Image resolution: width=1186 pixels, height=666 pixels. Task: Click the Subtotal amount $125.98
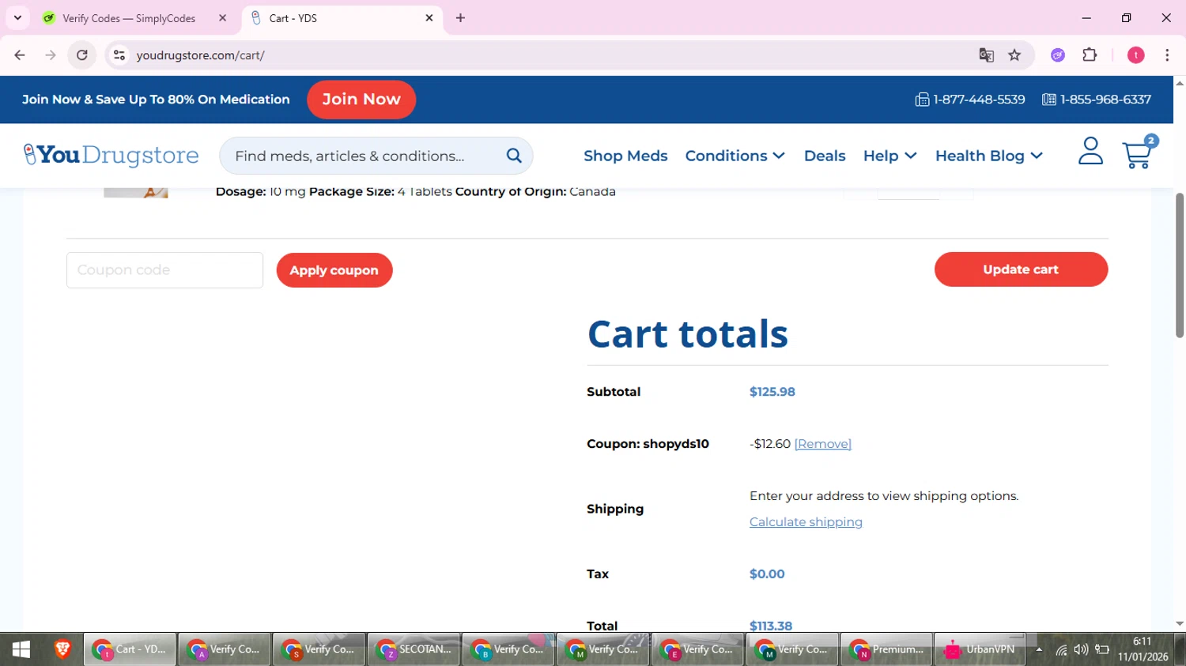(772, 392)
